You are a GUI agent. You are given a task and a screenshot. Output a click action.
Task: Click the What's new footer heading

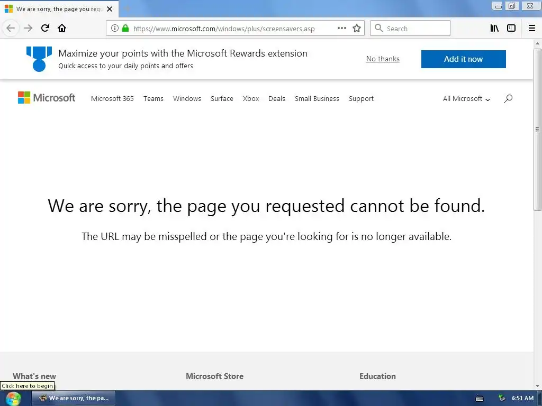[x=34, y=376]
